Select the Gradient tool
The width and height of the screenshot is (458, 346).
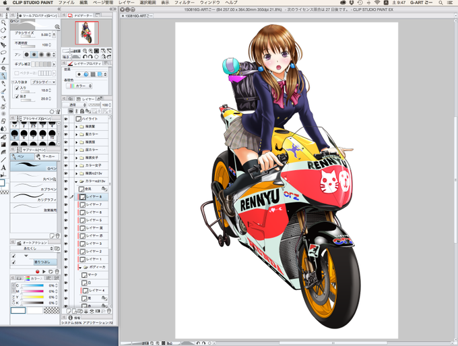(3, 144)
